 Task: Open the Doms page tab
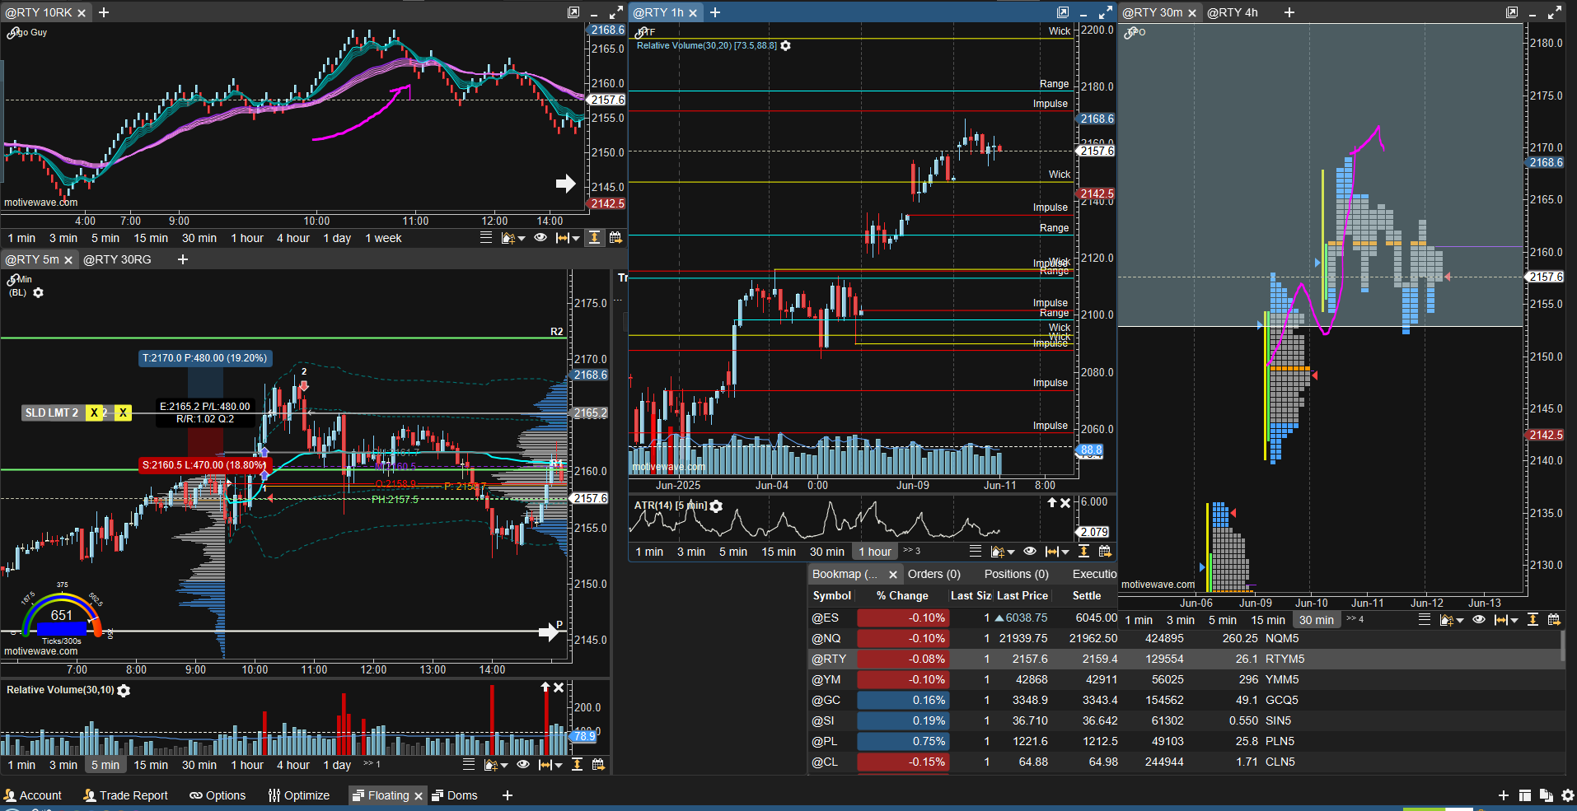[455, 795]
